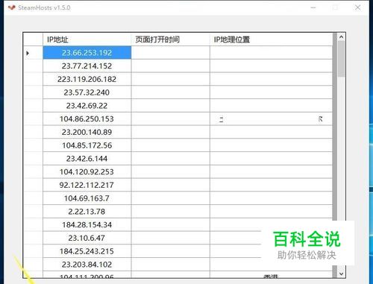Select IP 23.203.84.102 cell
This screenshot has height=284, width=373.
(x=87, y=265)
